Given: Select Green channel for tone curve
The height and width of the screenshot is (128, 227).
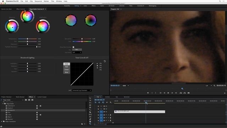Looking at the screenshot, I should click(x=67, y=70).
